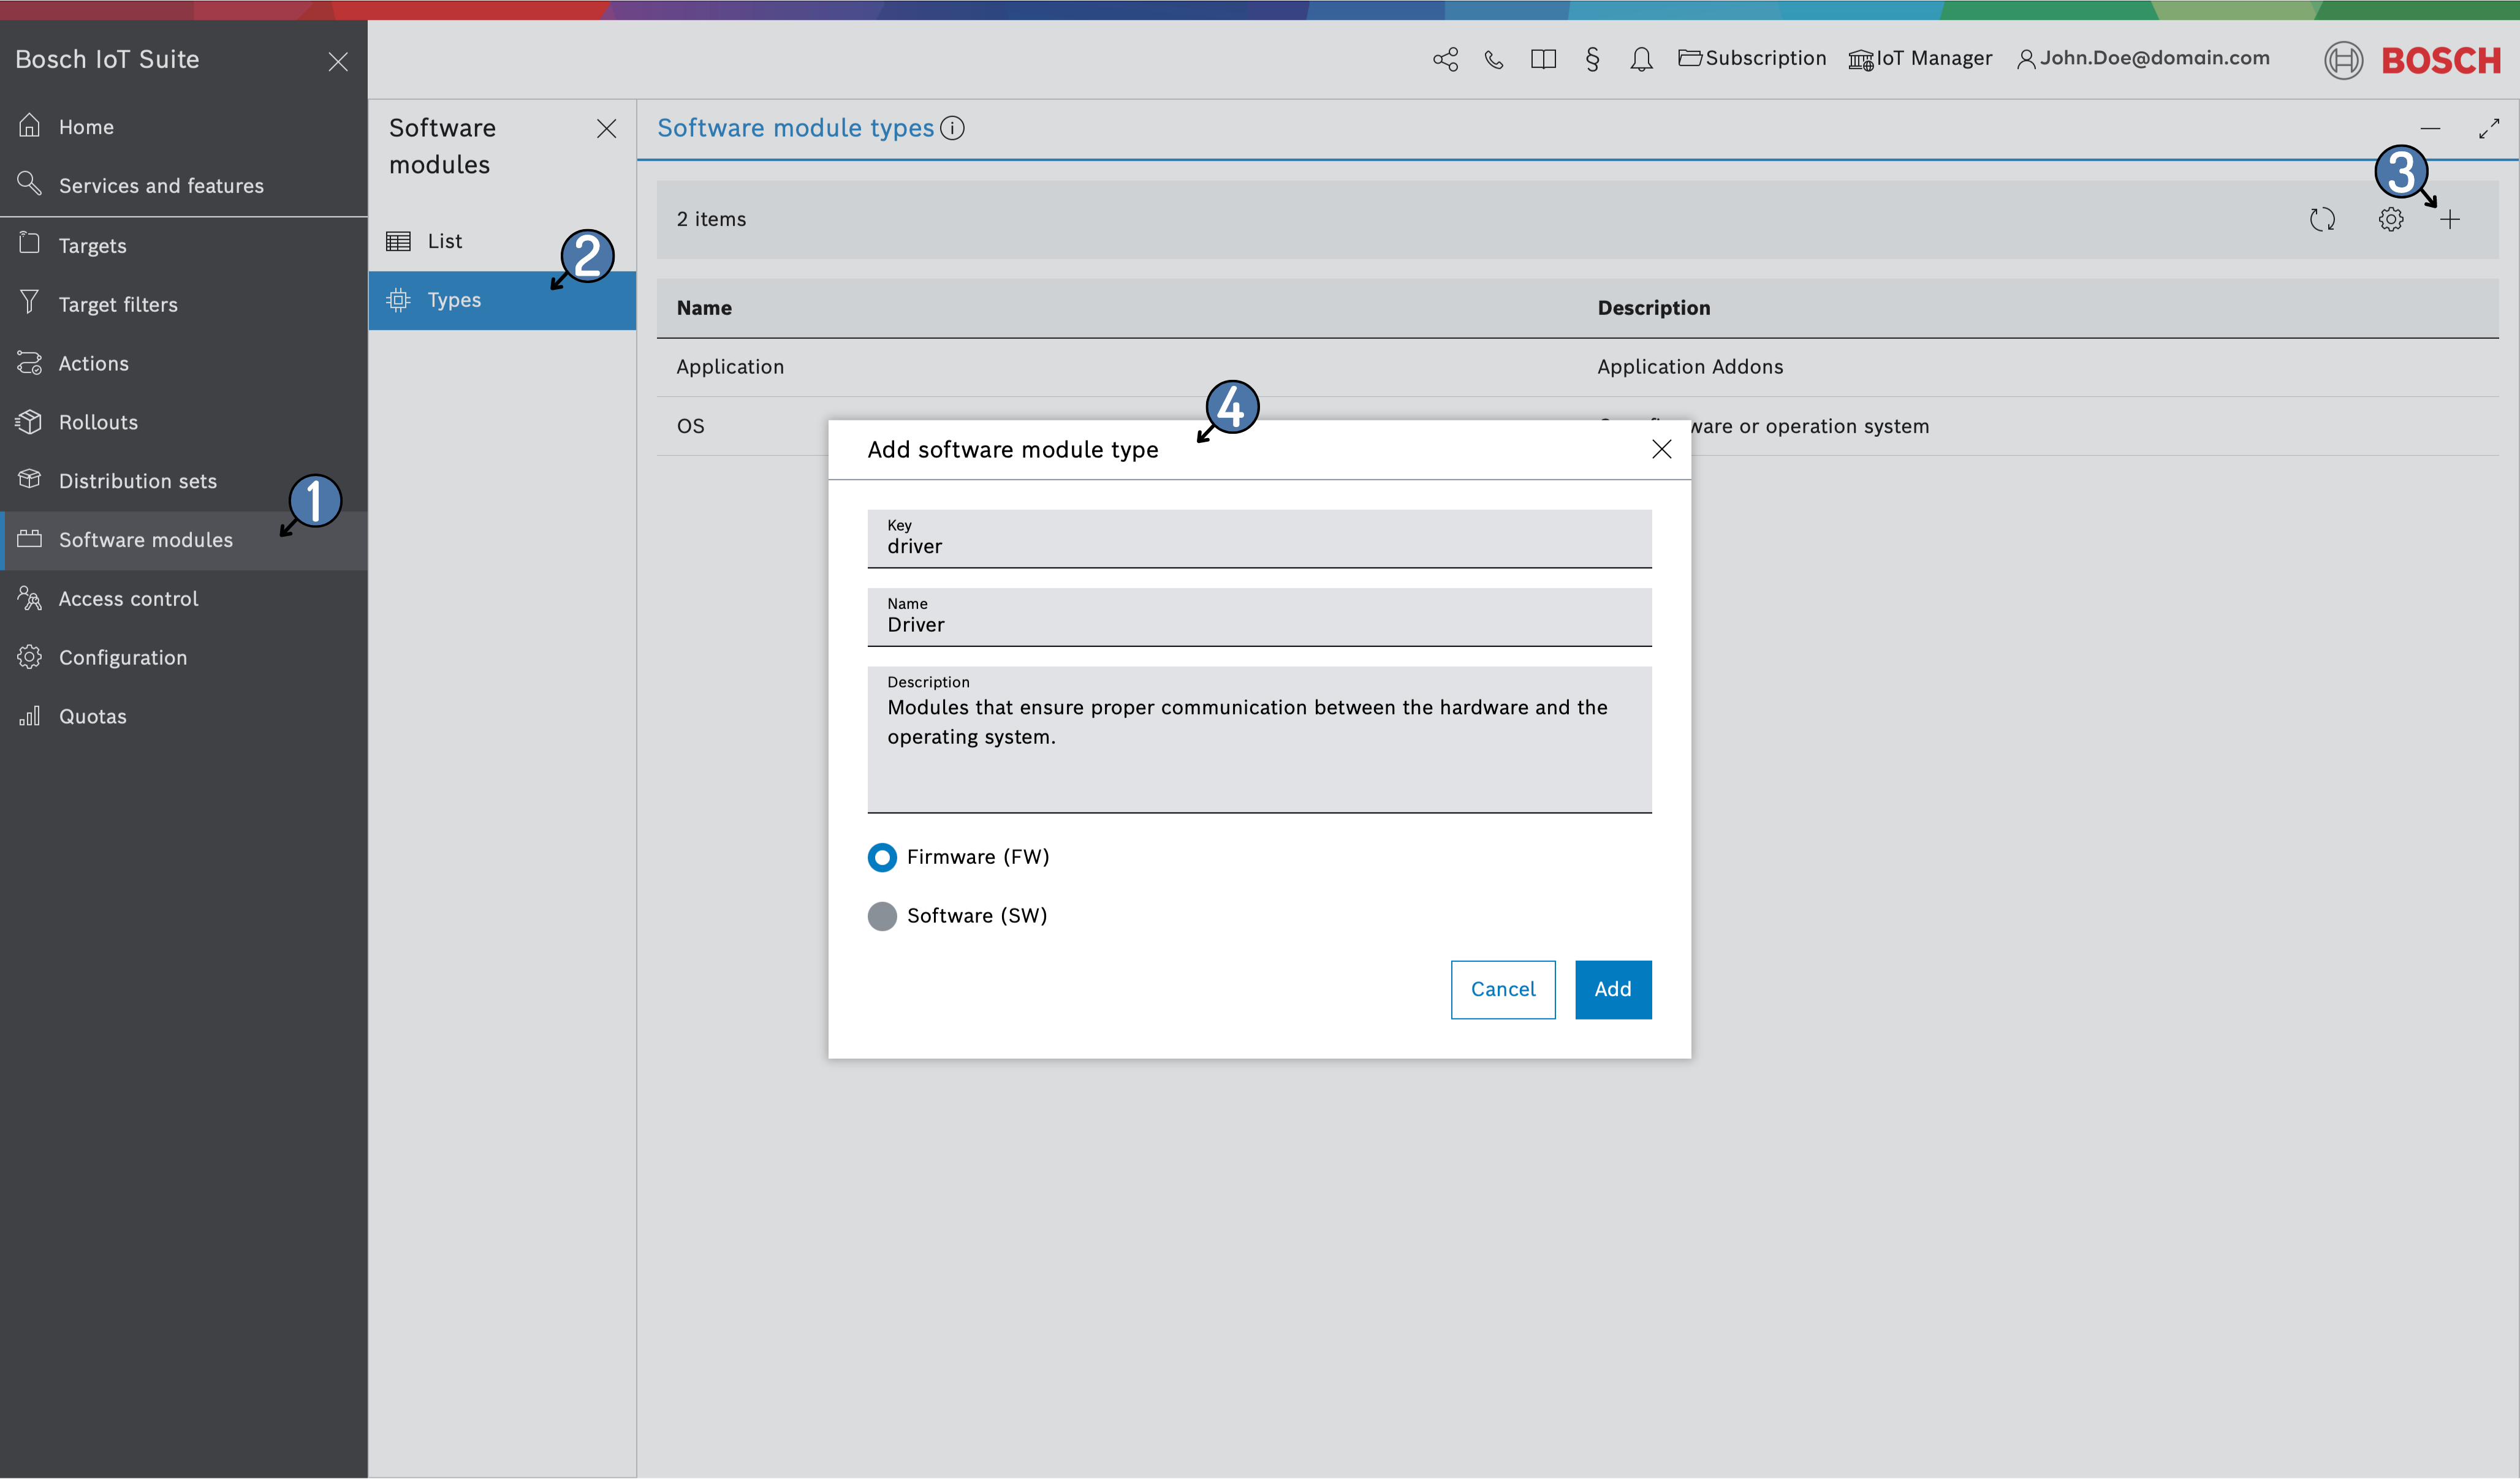The height and width of the screenshot is (1479, 2520).
Task: Open the notifications bell
Action: pyautogui.click(x=1641, y=60)
